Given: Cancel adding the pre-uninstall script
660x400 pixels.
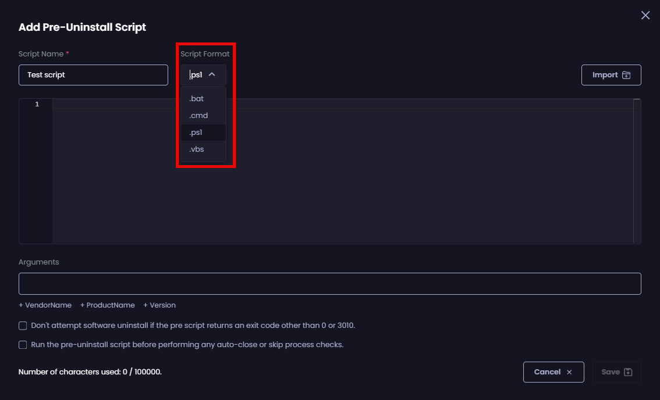Looking at the screenshot, I should (x=553, y=372).
